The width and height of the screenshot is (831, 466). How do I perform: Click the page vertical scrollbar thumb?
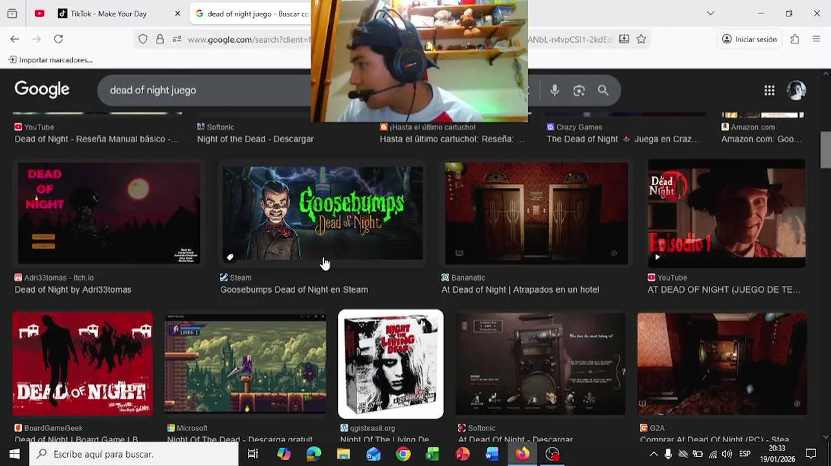pyautogui.click(x=825, y=150)
